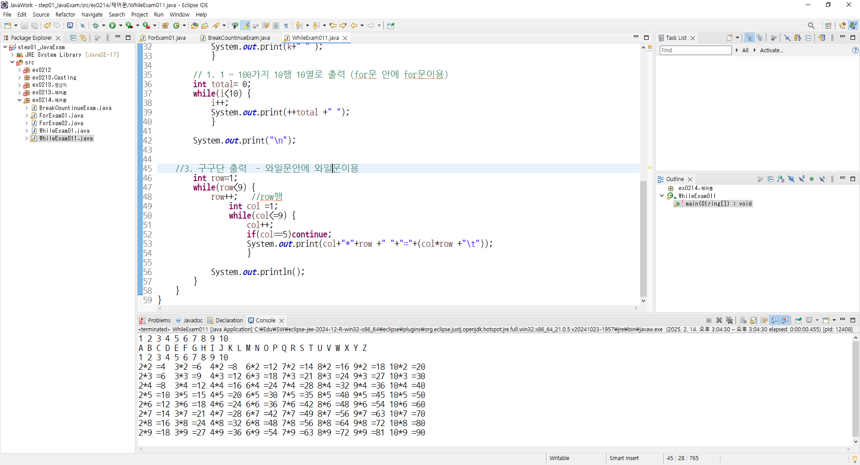This screenshot has width=860, height=465.
Task: Synchronize changed tasks in Task List
Action: point(821,38)
